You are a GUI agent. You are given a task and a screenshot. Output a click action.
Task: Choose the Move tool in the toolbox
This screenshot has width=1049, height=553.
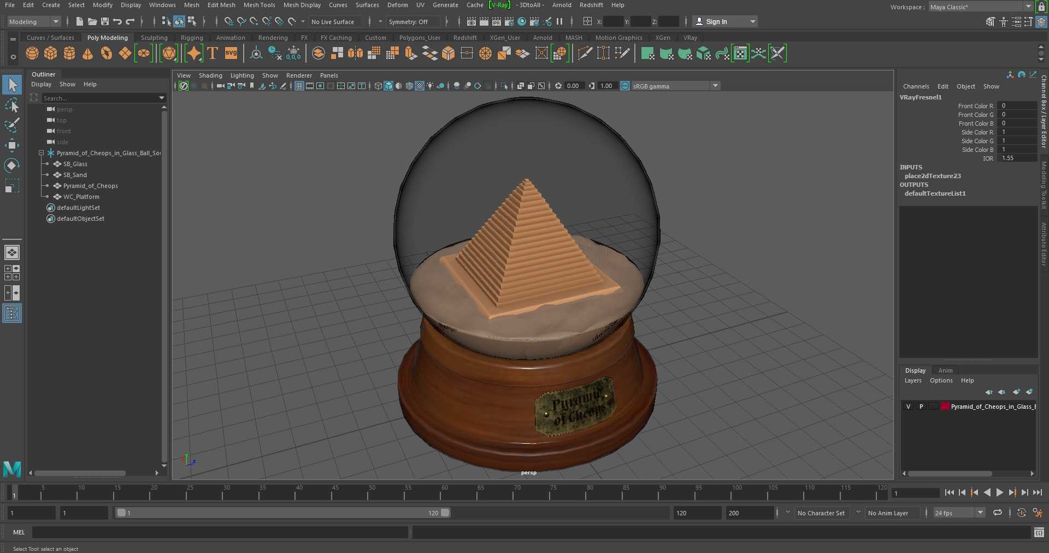tap(12, 145)
